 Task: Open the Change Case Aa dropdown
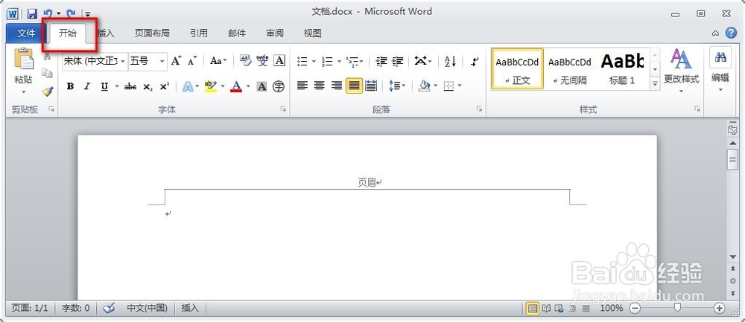pyautogui.click(x=218, y=61)
